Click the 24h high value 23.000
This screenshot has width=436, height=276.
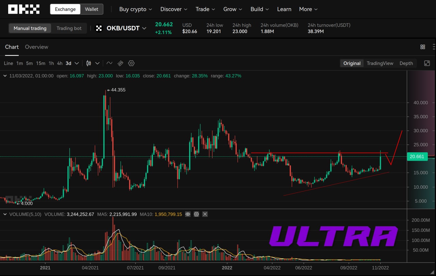pos(240,31)
